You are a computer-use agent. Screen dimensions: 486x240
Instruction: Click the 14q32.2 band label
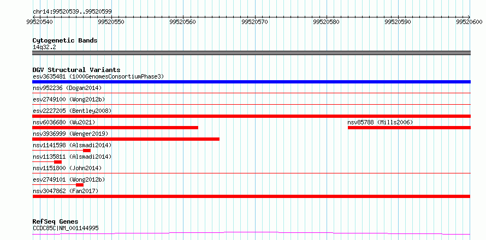coord(44,47)
